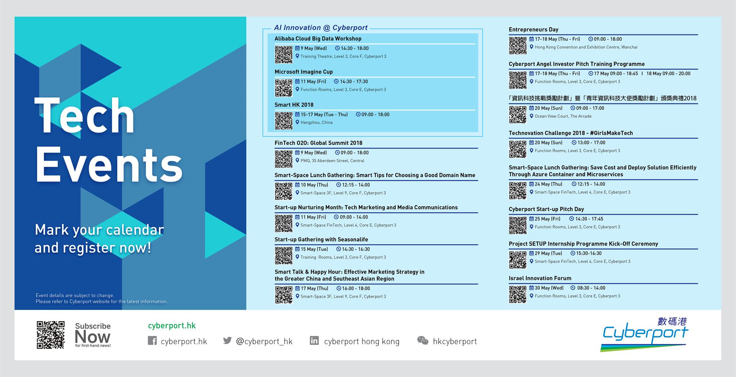Click the clock icon beside 14:30 - 17:30
Image resolution: width=736 pixels, height=377 pixels.
pyautogui.click(x=336, y=81)
